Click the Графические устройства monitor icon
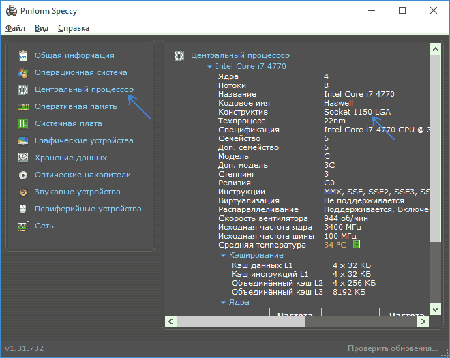The width and height of the screenshot is (450, 358). 23,140
